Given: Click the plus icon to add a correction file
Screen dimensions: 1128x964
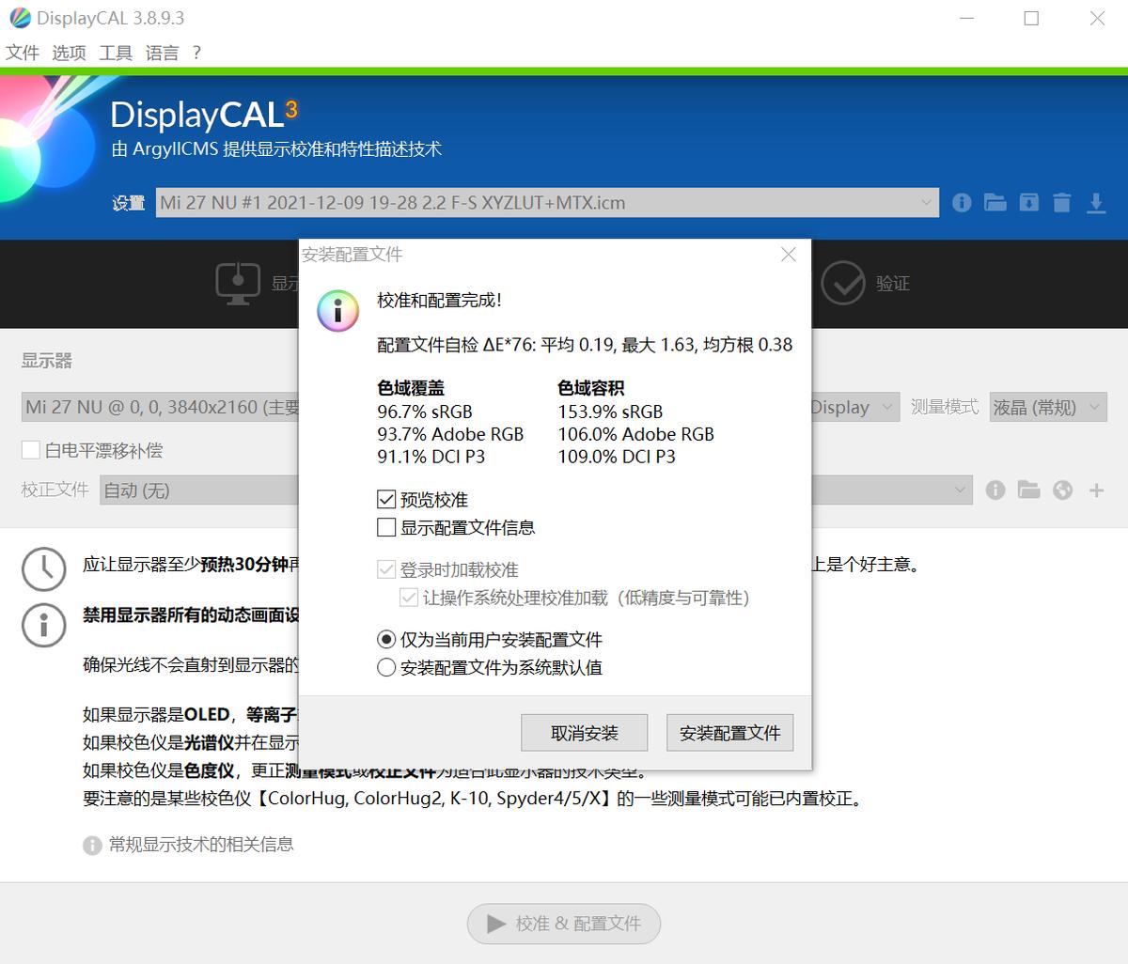Looking at the screenshot, I should coord(1096,490).
